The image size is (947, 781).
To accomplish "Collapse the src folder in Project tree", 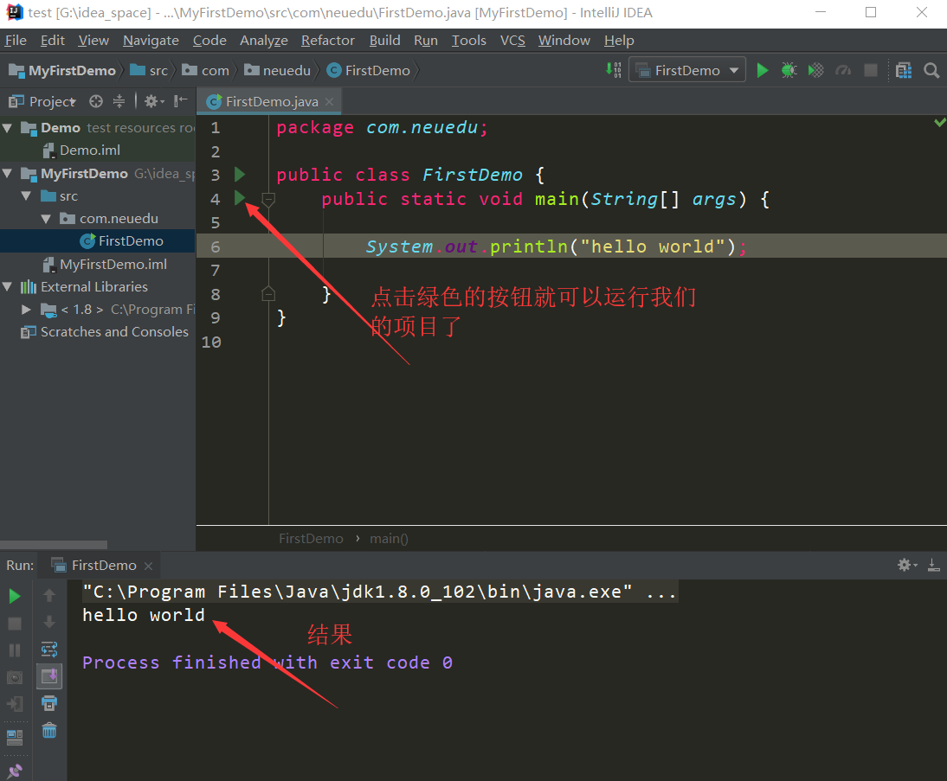I will coord(26,195).
